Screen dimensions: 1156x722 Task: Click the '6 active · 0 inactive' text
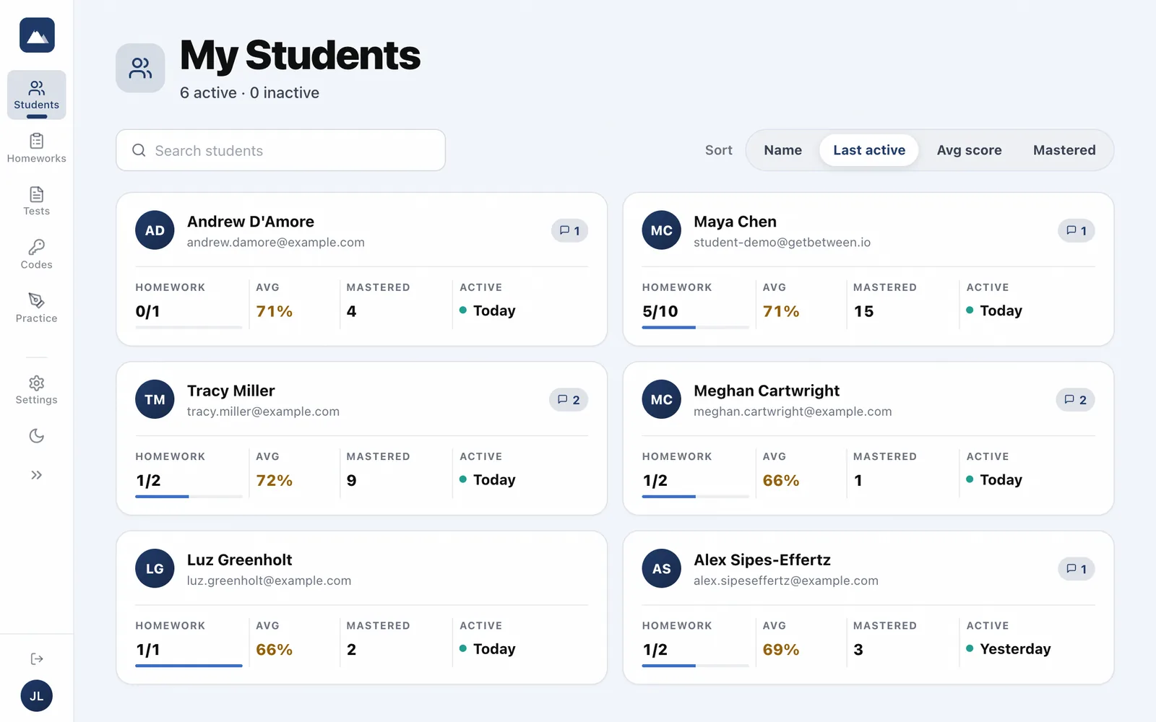pos(249,92)
